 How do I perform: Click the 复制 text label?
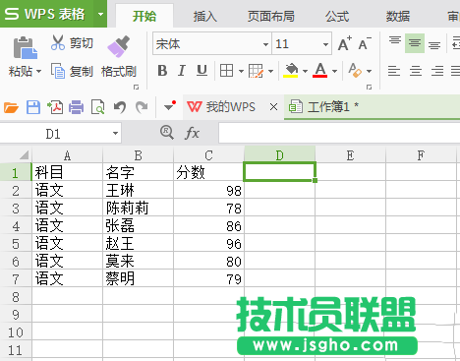tap(82, 71)
